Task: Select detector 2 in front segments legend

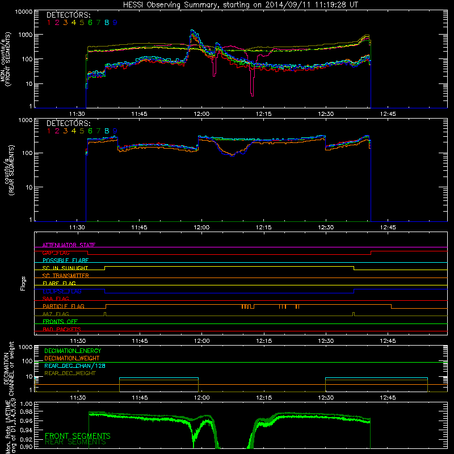Action: pos(57,23)
